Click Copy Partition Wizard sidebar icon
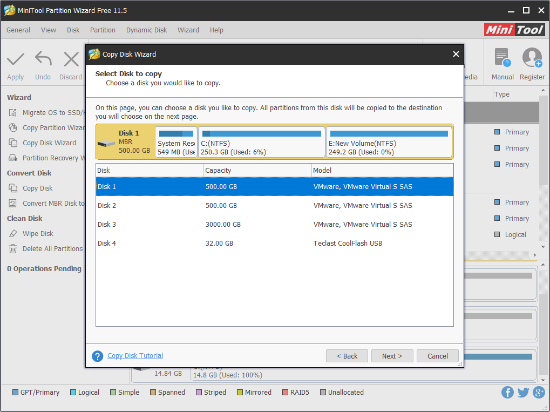This screenshot has width=550, height=412. tap(13, 128)
